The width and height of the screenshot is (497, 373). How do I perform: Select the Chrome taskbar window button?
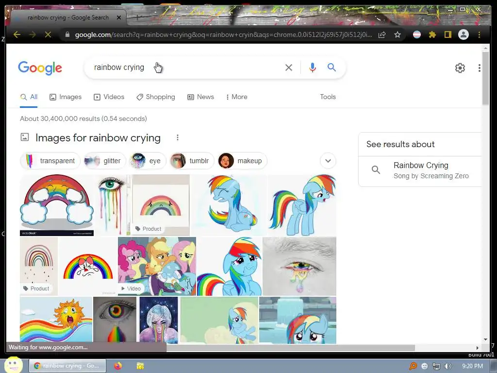click(67, 366)
